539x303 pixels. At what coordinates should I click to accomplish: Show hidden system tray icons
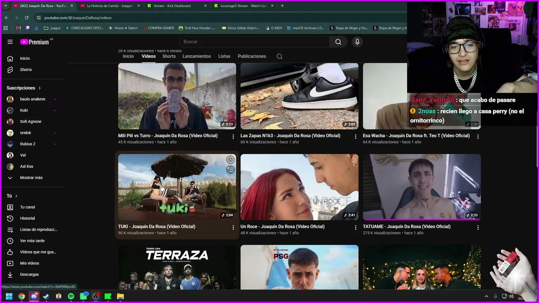pos(486,296)
